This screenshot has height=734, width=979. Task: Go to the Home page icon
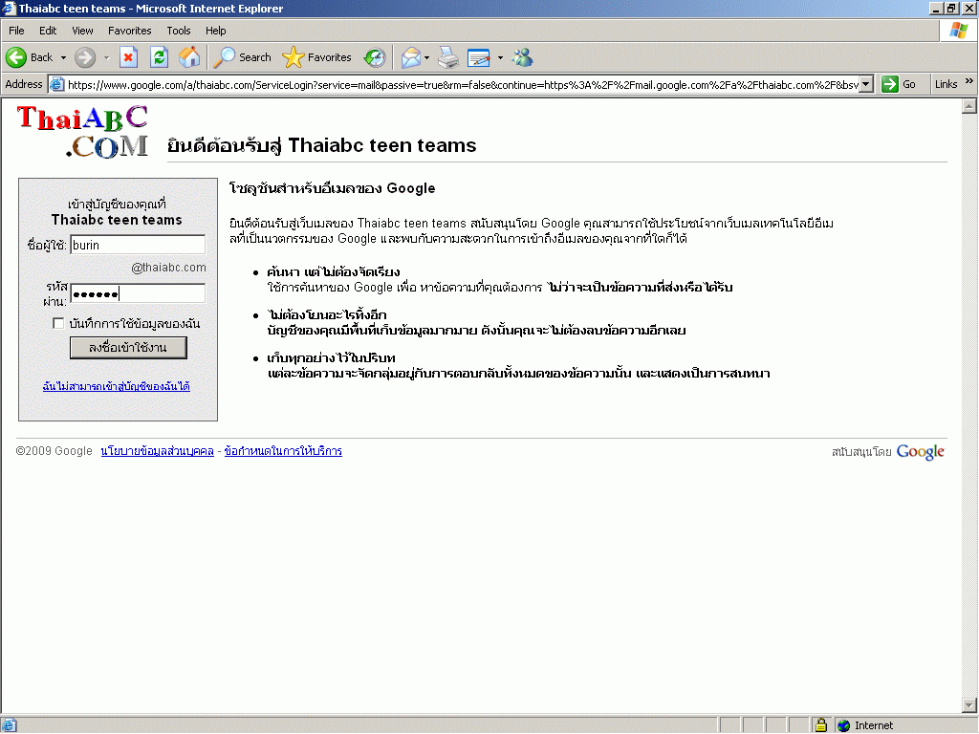[189, 57]
